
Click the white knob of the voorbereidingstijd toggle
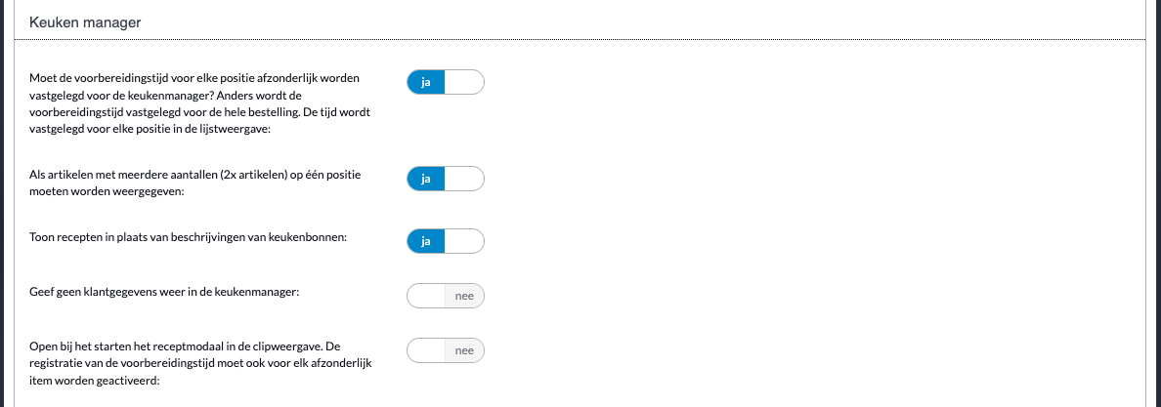point(464,82)
